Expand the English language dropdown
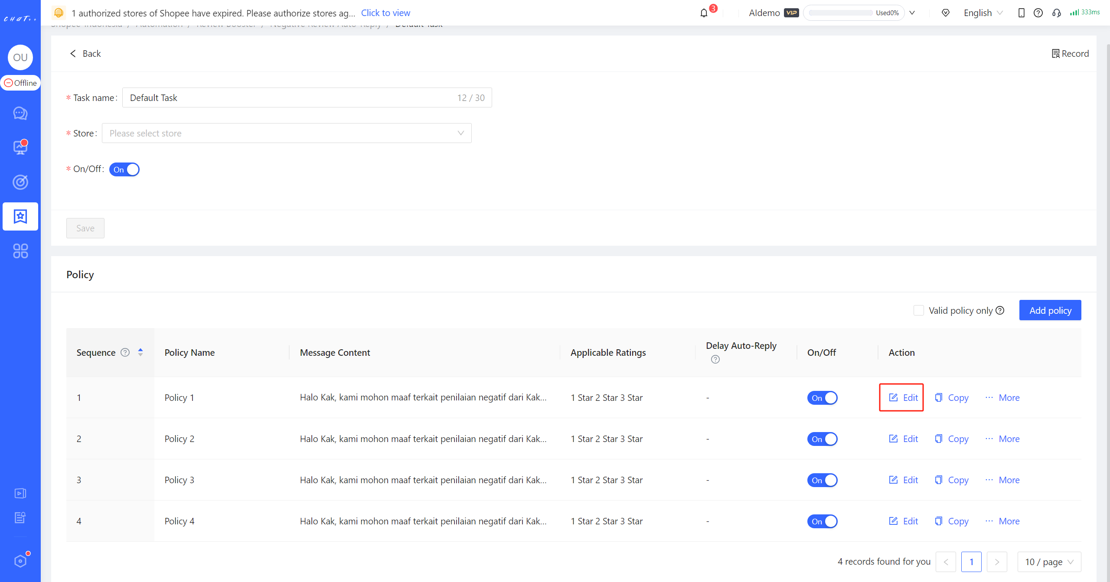This screenshot has height=582, width=1110. [983, 13]
